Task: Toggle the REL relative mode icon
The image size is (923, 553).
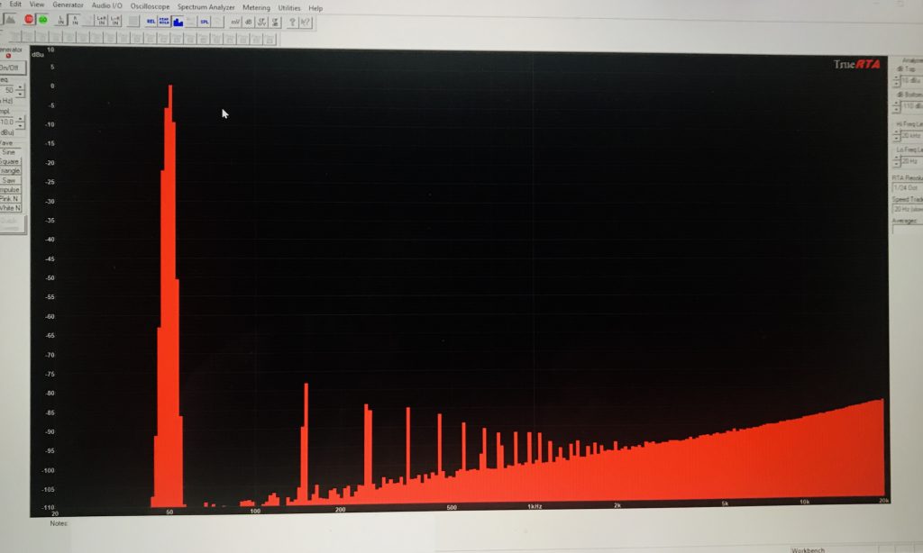Action: [x=151, y=22]
